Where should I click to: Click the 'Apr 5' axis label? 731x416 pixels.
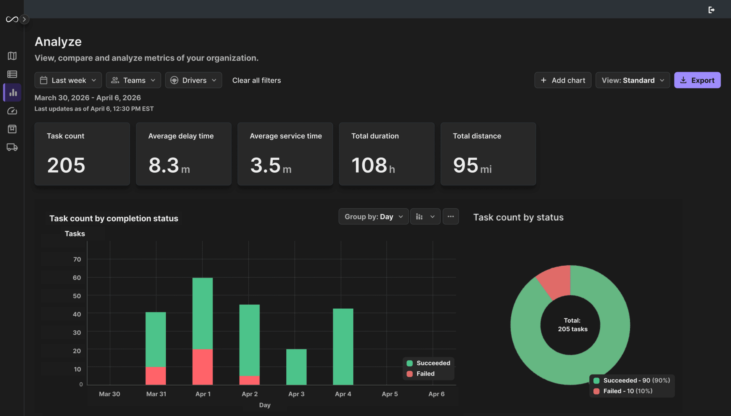[x=390, y=394]
